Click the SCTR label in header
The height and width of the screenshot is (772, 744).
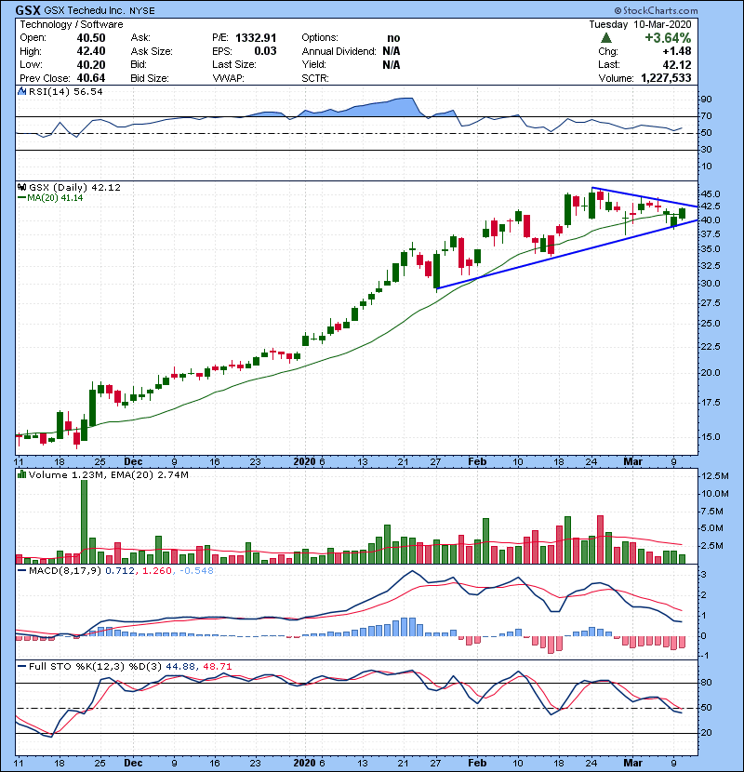pyautogui.click(x=315, y=78)
